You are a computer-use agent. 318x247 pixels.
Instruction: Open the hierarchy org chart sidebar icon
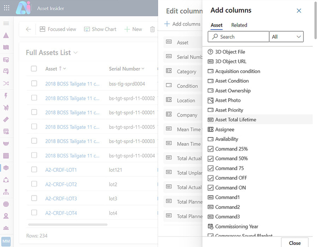pyautogui.click(x=6, y=192)
